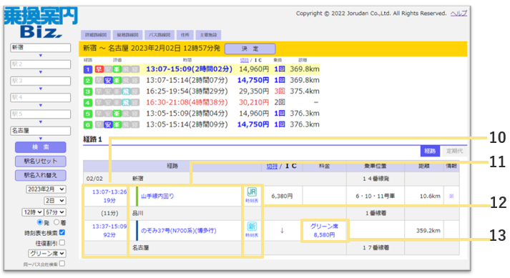510x278 pixels.
Task: Click the 13:37-15:09 time link
Action: coord(109,227)
